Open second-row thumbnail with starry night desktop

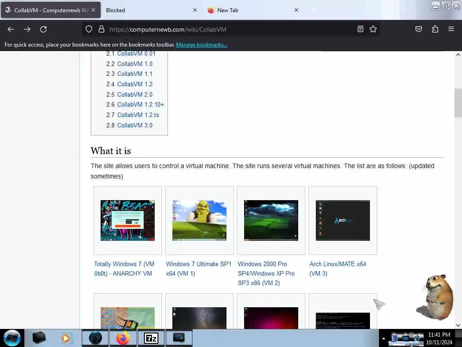coord(199,318)
